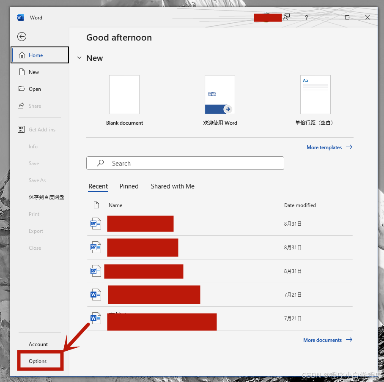
Task: Click into the Search input field
Action: coord(185,163)
